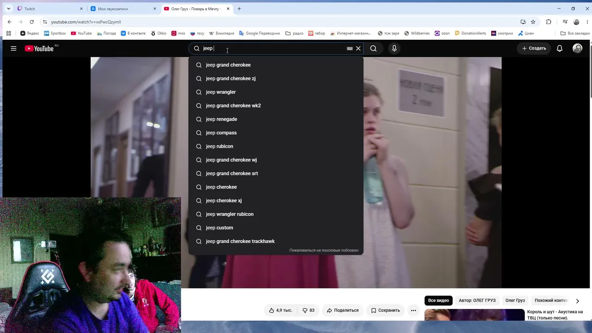Open the YouTube account avatar menu

[x=577, y=49]
